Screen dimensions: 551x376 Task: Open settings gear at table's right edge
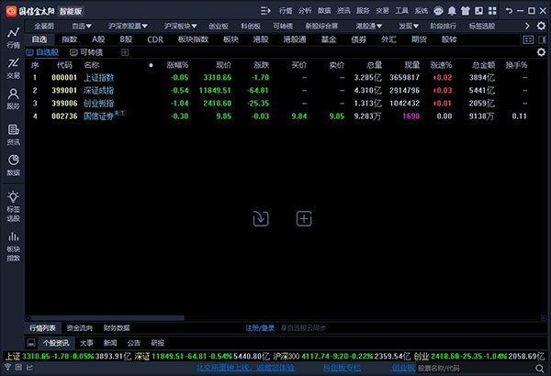(541, 53)
